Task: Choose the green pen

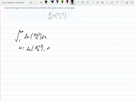Action: [x=62, y=2]
